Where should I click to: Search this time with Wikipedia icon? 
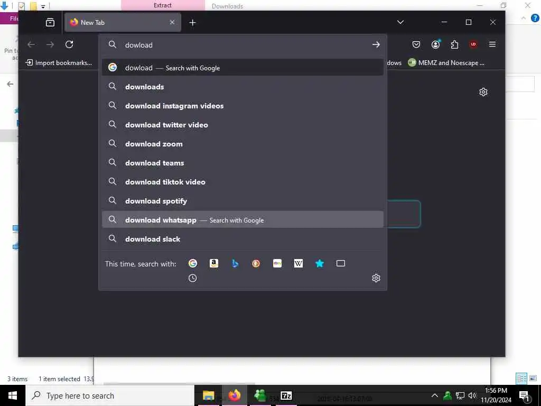click(x=299, y=263)
